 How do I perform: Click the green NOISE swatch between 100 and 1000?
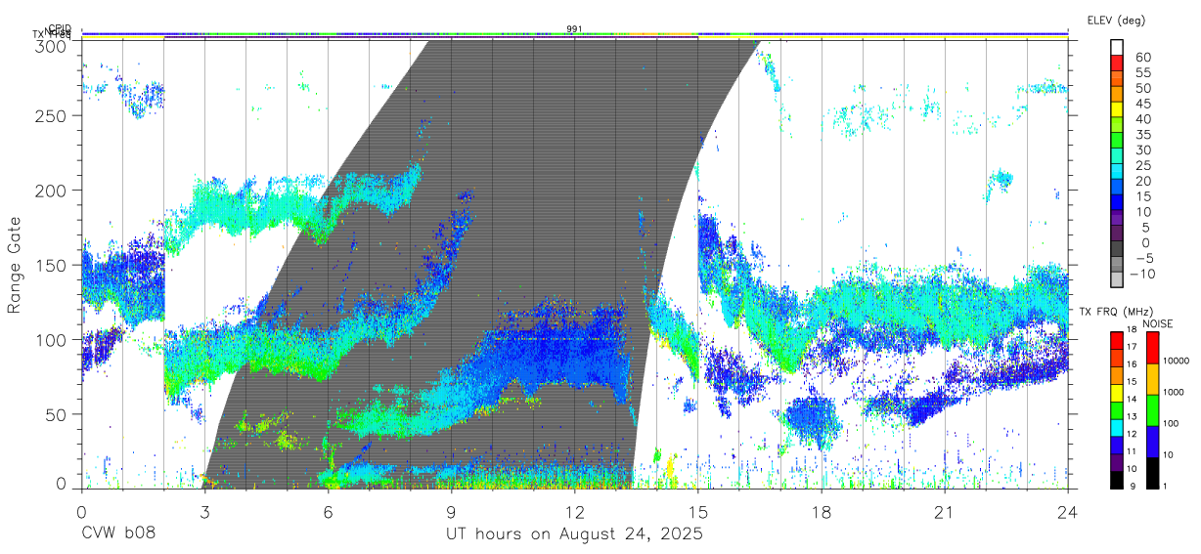pyautogui.click(x=1152, y=409)
